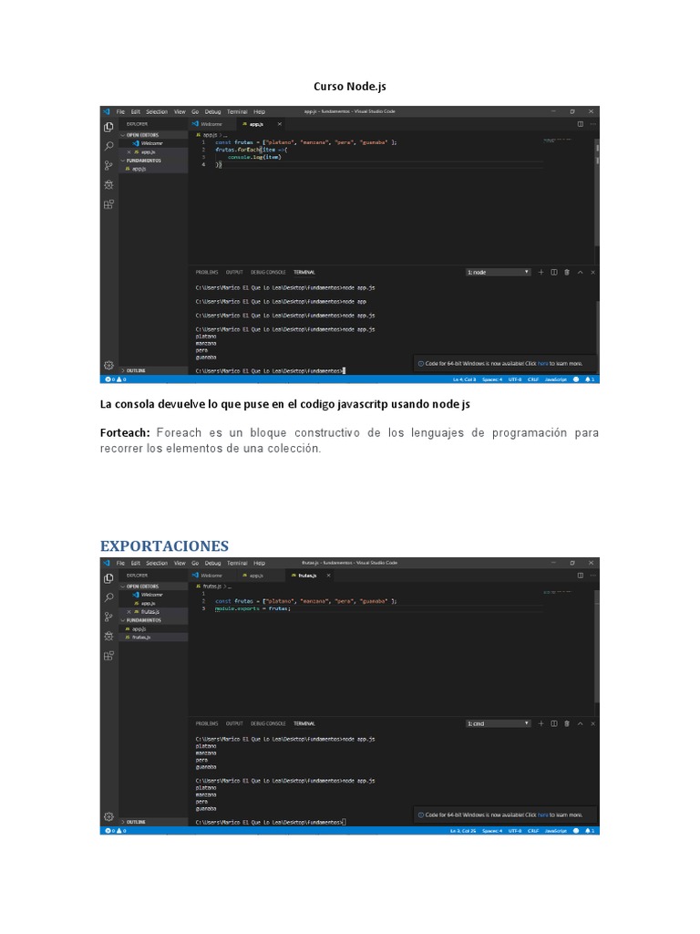Open Debug Console tab in cmd terminal panel
This screenshot has height=934, width=700.
pos(268,723)
